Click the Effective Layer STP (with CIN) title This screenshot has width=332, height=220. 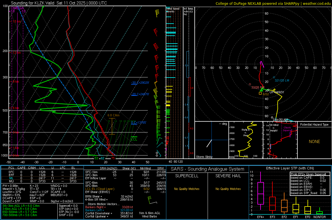[x=290, y=168]
